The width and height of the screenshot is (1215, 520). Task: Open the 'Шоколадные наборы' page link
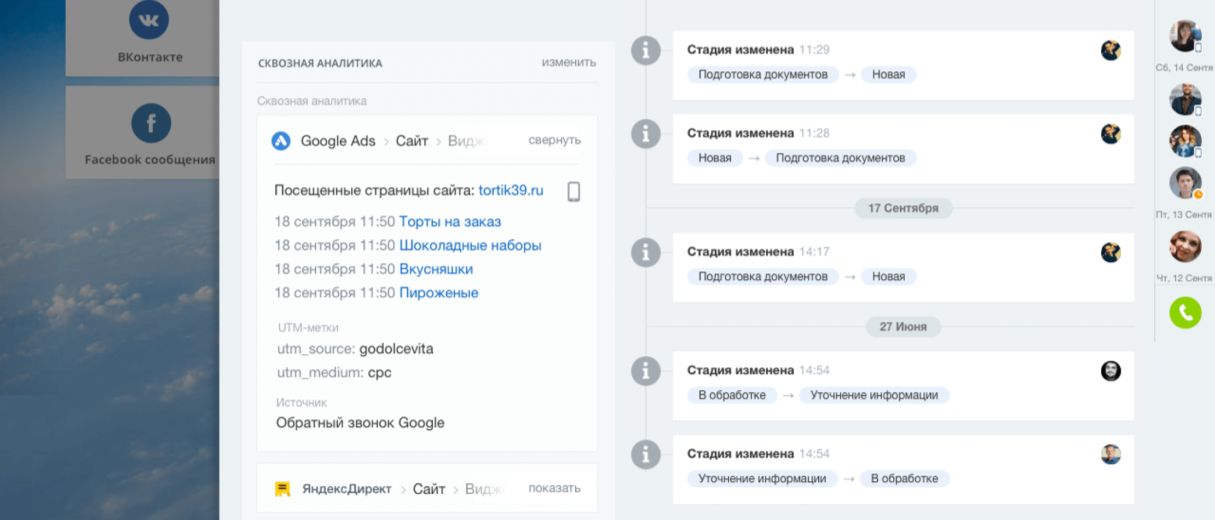pos(470,245)
